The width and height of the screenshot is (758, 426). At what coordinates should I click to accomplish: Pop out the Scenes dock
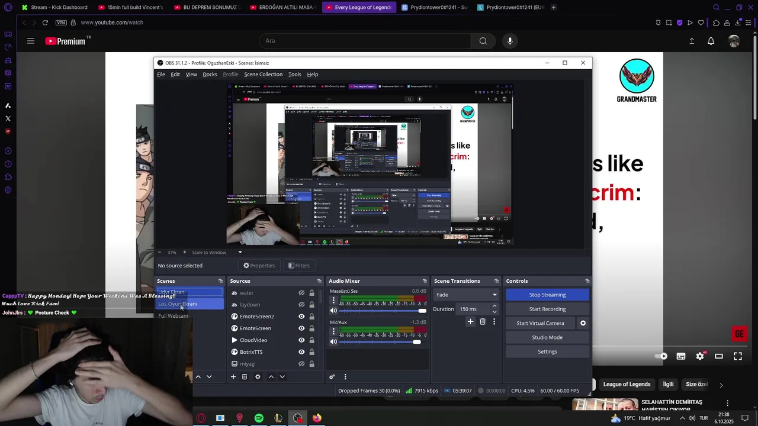220,281
